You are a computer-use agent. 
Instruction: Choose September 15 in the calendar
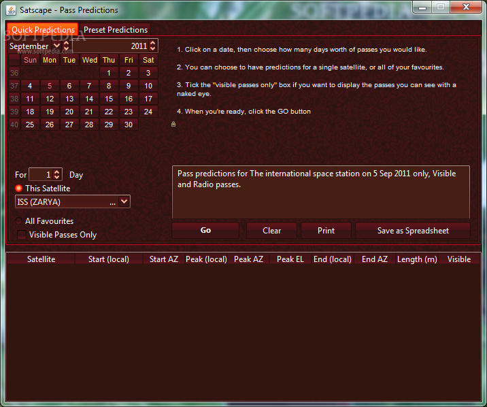pyautogui.click(x=109, y=99)
